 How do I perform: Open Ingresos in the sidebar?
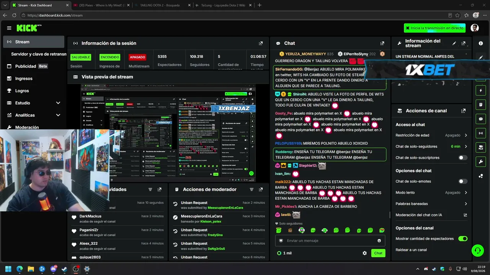coord(34,79)
